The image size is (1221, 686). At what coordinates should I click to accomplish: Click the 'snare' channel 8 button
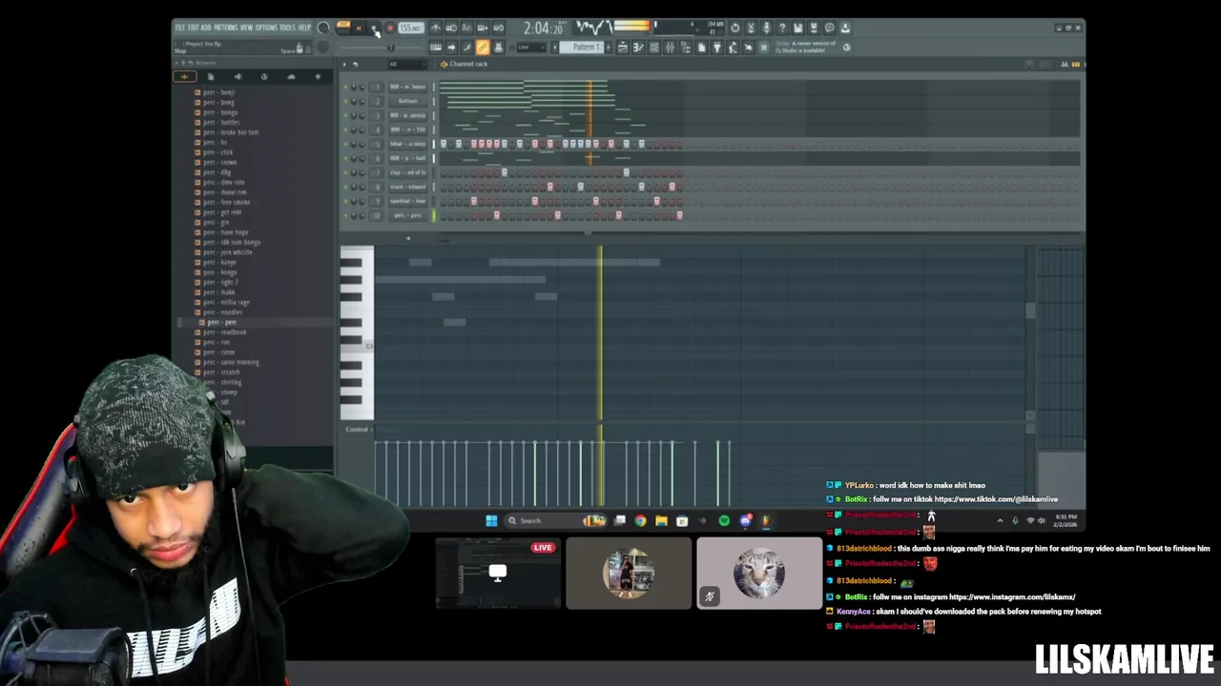(408, 187)
